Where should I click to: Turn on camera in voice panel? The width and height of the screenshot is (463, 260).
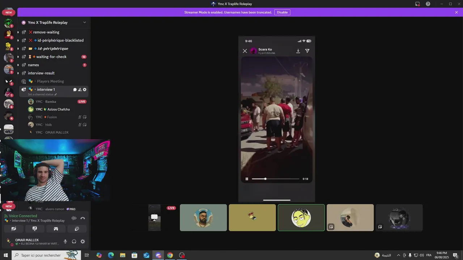click(x=14, y=229)
